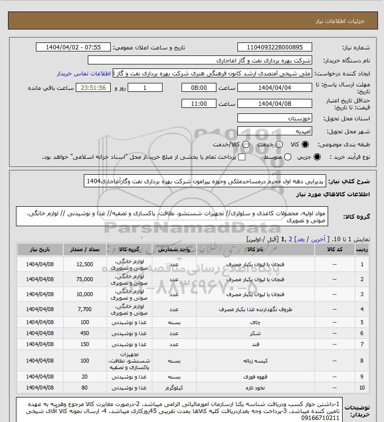Viewport: 384px width, 422px height.
Task: Click the قند item name in row 7
Action: [255, 345]
